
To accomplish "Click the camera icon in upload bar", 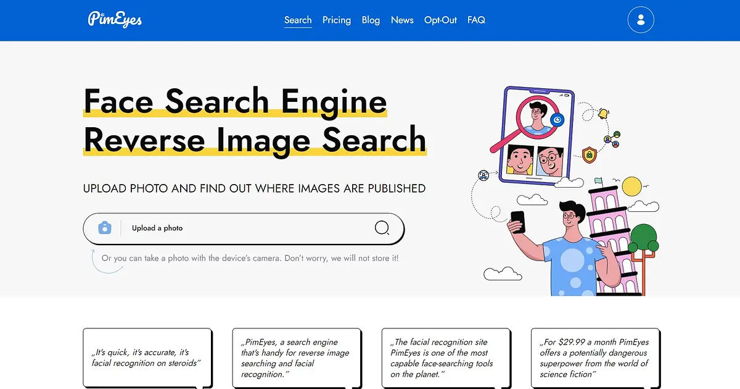I will [x=105, y=228].
